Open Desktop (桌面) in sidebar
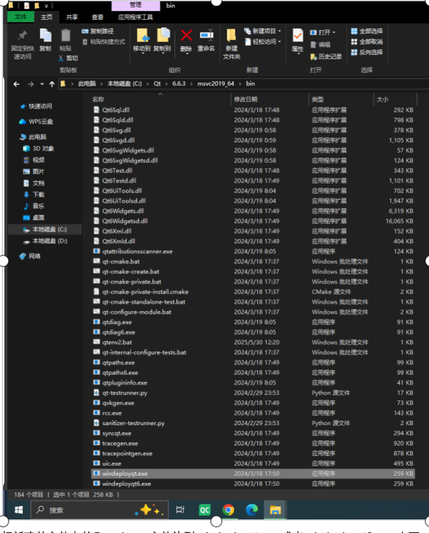The width and height of the screenshot is (429, 533). pos(38,218)
